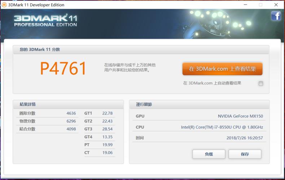Select CT result 19.06
The image size is (285, 180).
point(108,153)
